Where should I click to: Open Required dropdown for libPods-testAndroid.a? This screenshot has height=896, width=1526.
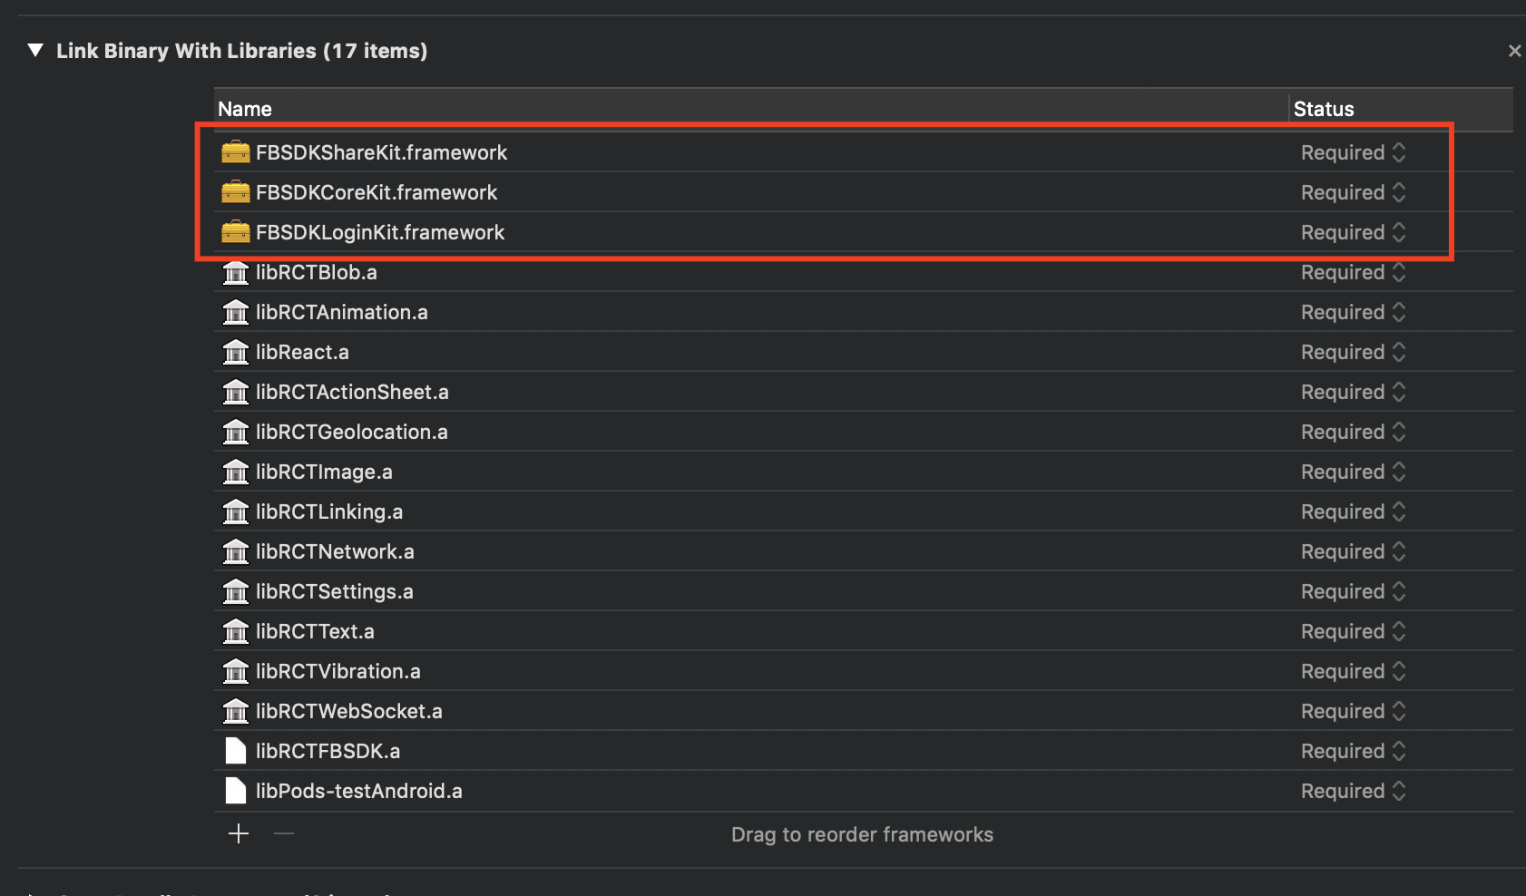coord(1398,790)
